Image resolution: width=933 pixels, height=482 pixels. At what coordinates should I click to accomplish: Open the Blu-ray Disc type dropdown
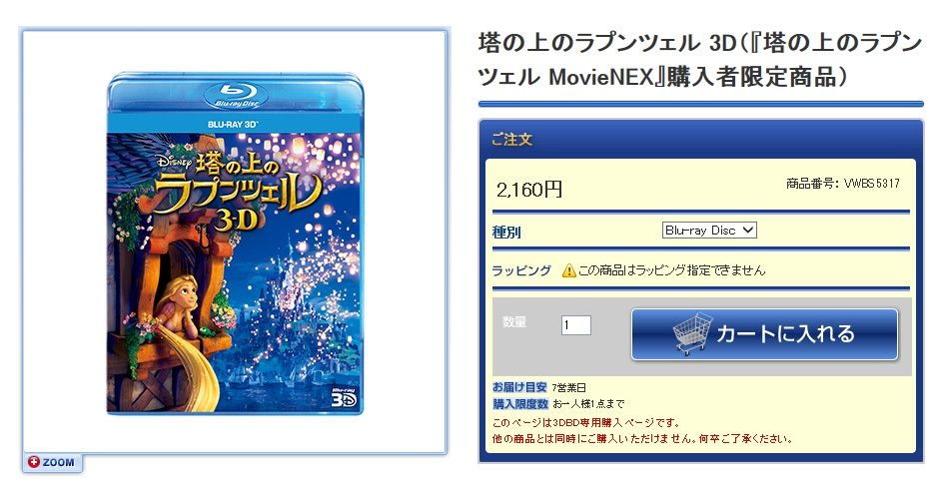709,230
